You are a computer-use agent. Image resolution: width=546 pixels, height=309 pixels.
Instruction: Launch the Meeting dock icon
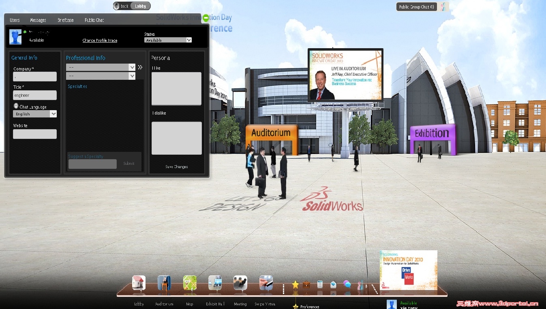pyautogui.click(x=240, y=283)
